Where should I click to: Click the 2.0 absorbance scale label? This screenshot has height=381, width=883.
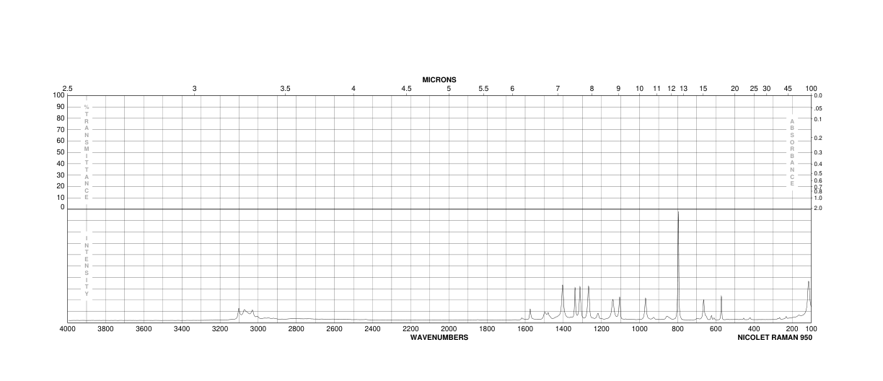818,208
